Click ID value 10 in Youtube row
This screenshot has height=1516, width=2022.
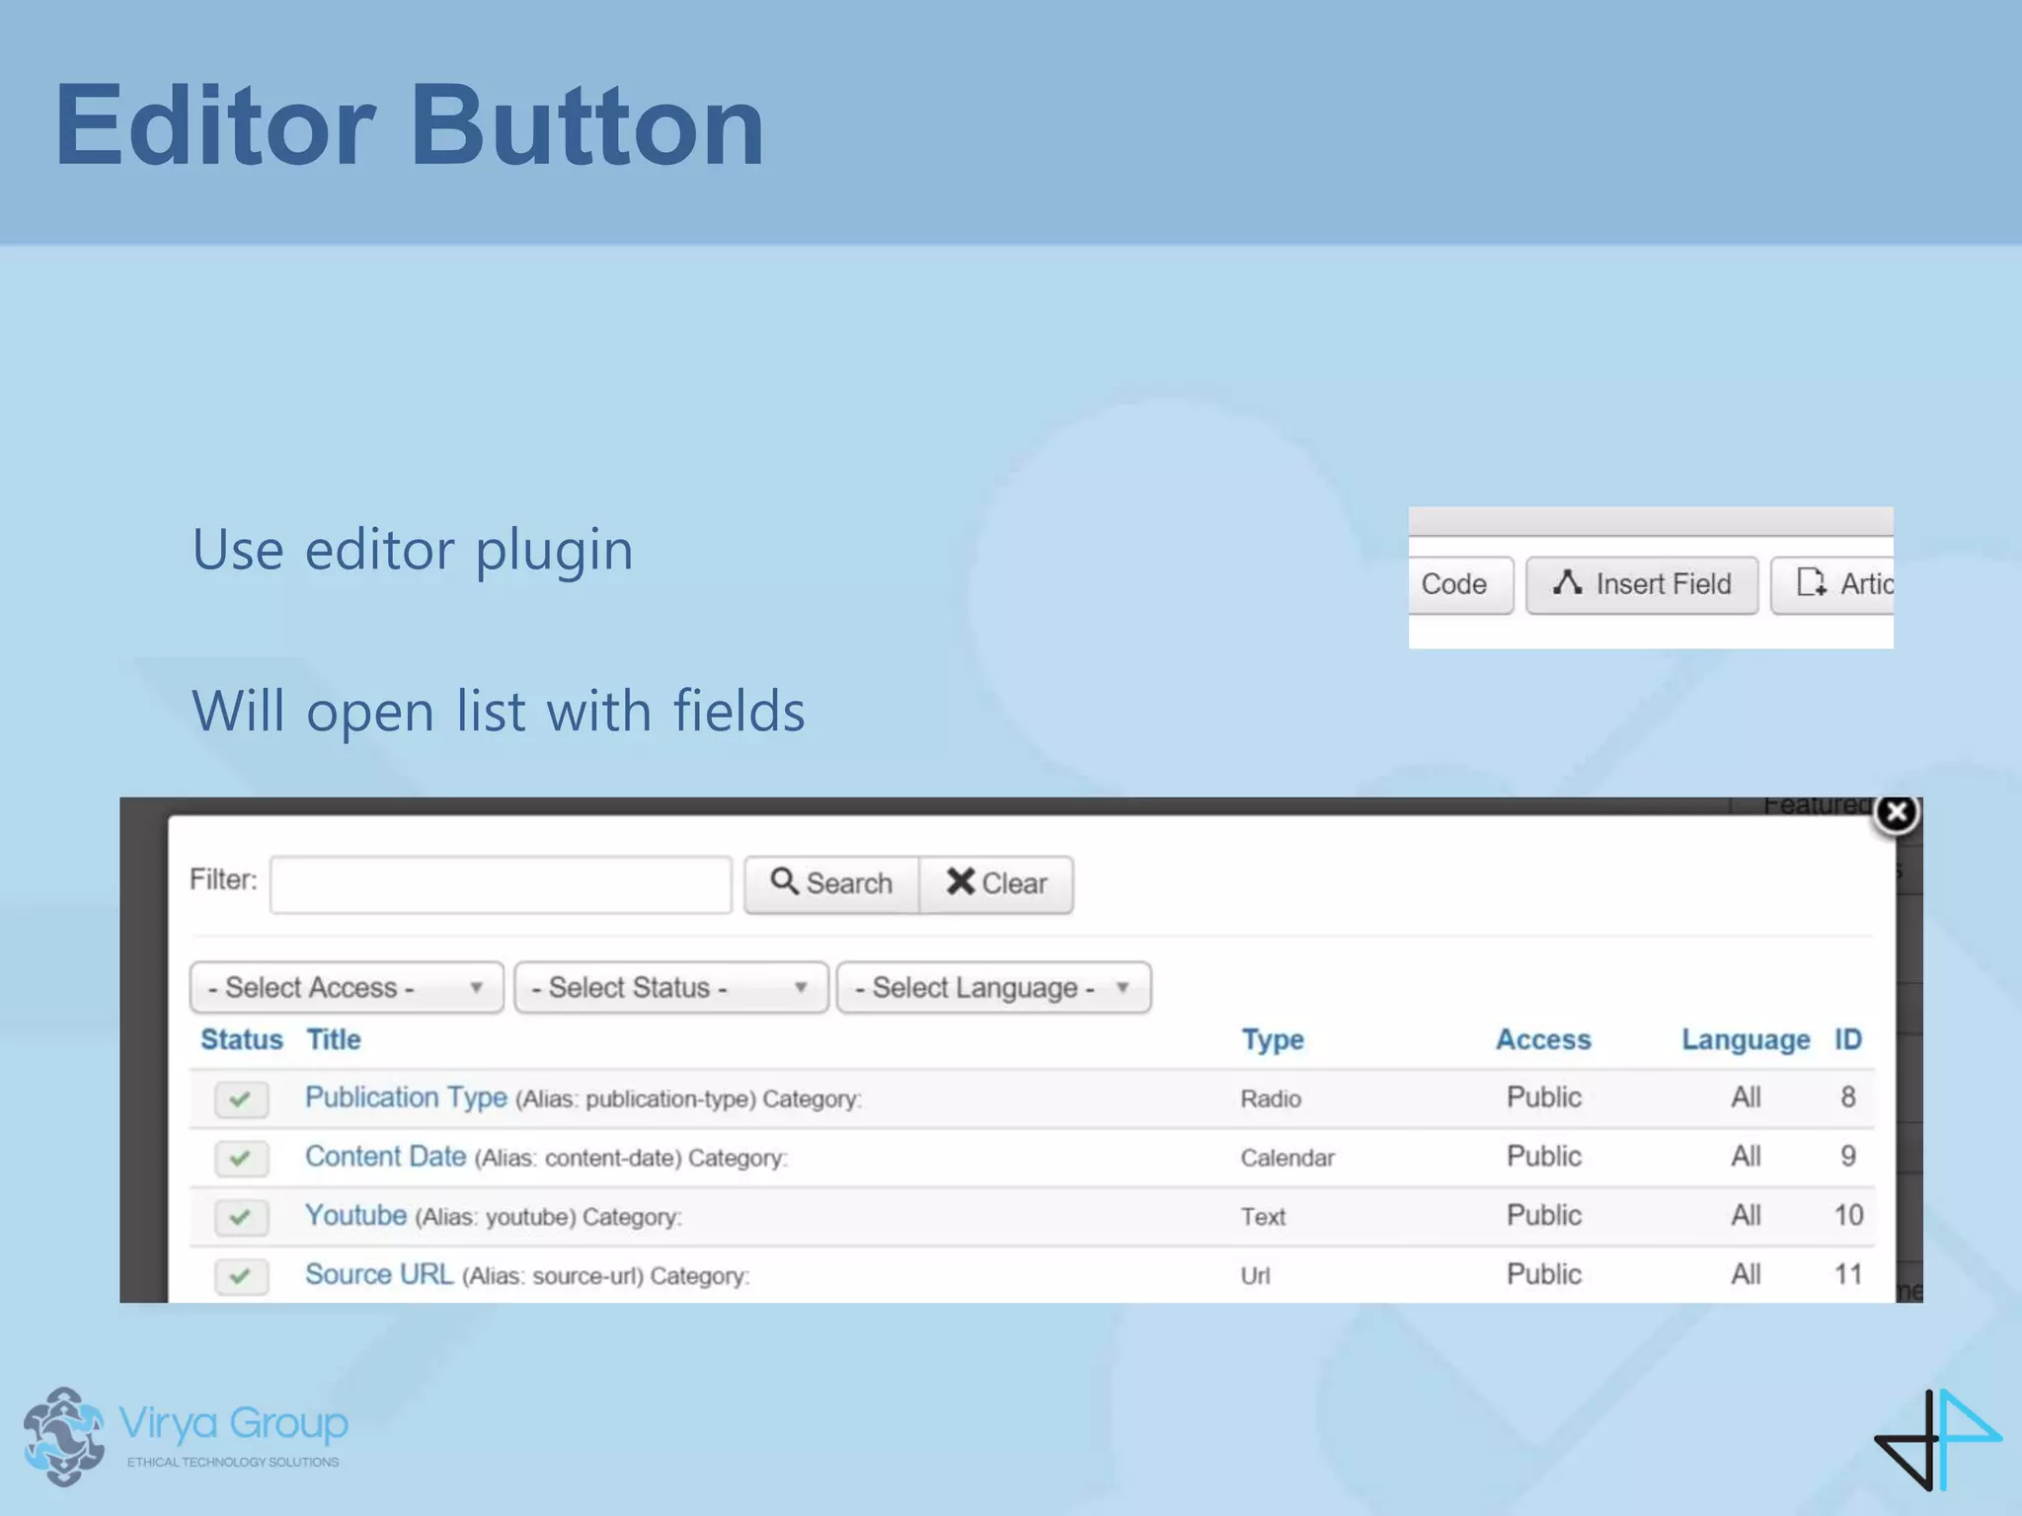(x=1848, y=1216)
